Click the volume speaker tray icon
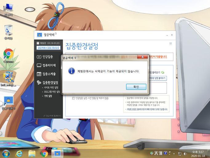Image resolution: width=210 pixels, height=158 pixels. (x=185, y=154)
